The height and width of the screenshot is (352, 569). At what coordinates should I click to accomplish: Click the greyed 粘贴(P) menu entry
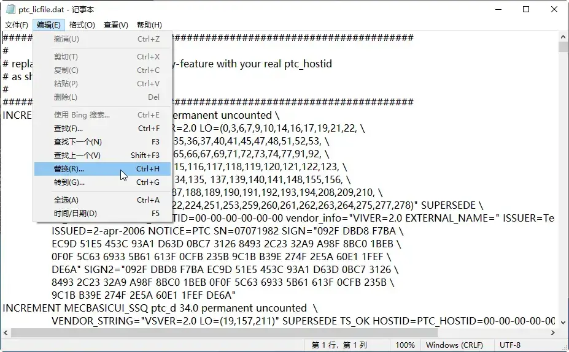pyautogui.click(x=103, y=84)
